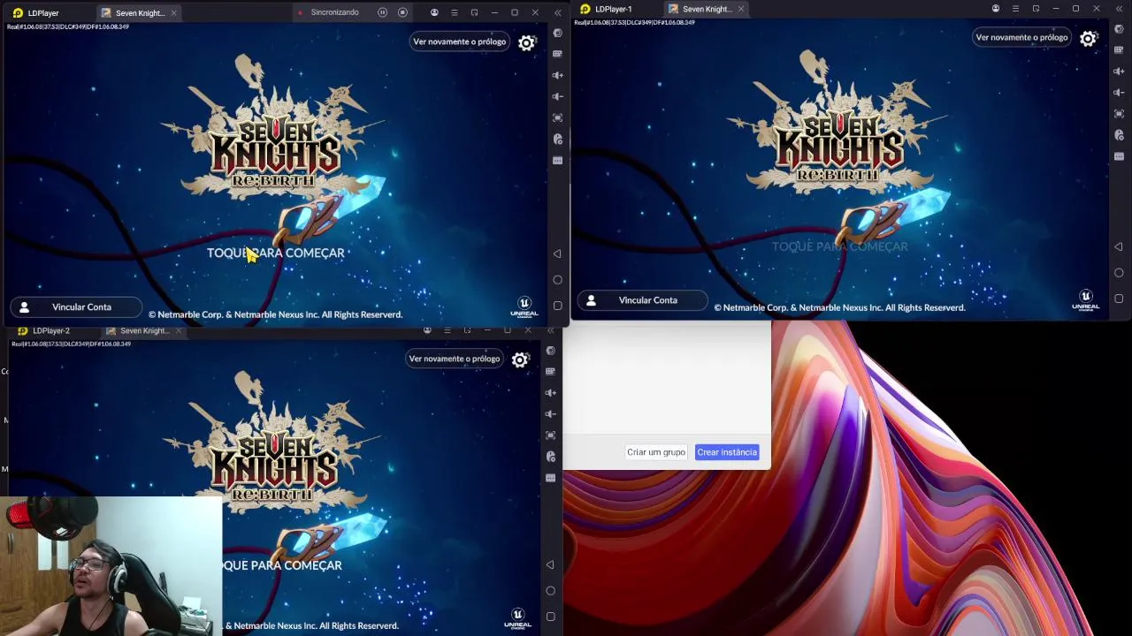Click the pop-out window icon in LDPlayer title bar
The image size is (1132, 636).
pyautogui.click(x=474, y=12)
